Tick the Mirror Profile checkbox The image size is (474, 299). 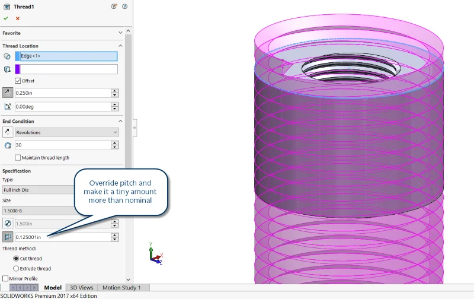[x=5, y=278]
